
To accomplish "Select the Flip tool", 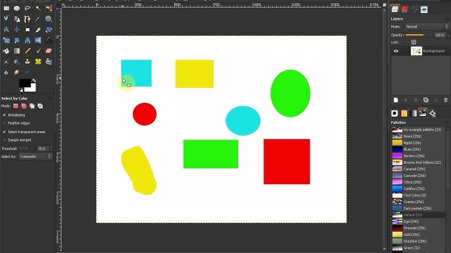I will [x=38, y=40].
